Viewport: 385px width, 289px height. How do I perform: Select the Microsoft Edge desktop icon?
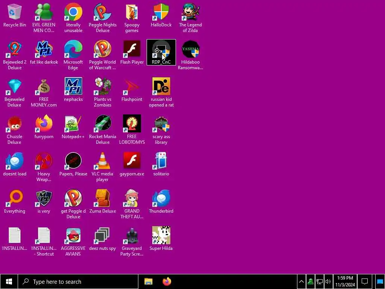73,55
